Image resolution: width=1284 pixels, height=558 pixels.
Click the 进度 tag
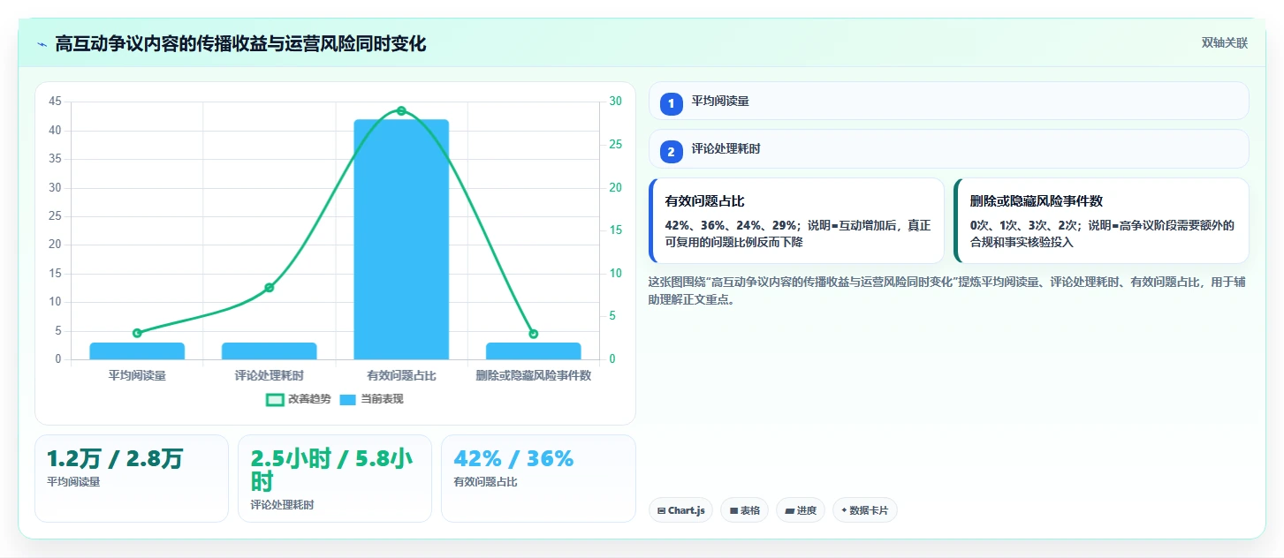801,510
